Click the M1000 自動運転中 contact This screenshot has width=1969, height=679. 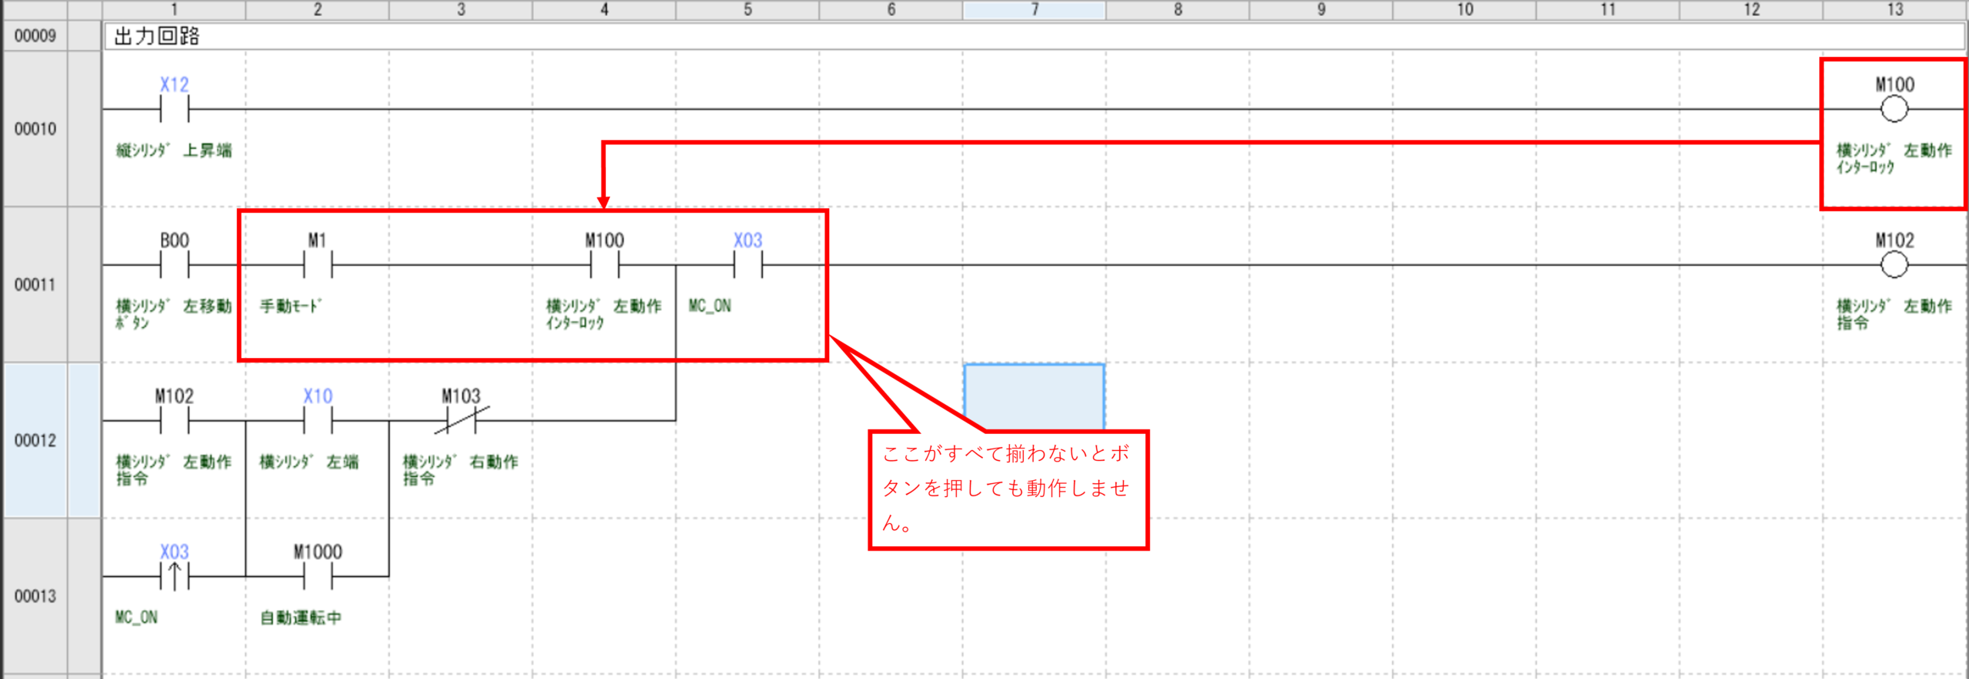tap(318, 576)
